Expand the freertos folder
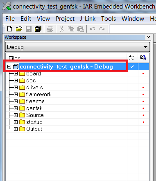The height and width of the screenshot is (181, 156). click(x=16, y=101)
